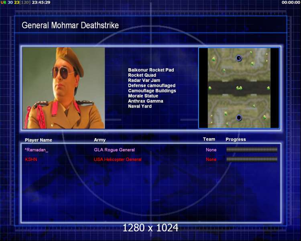Click ^Ramadan_ progress bar
The height and width of the screenshot is (241, 301).
[x=252, y=149]
